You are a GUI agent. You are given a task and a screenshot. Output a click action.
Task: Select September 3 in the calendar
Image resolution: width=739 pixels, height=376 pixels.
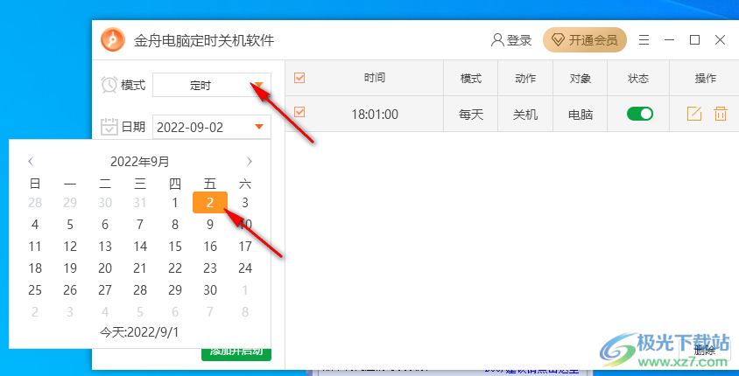(245, 203)
